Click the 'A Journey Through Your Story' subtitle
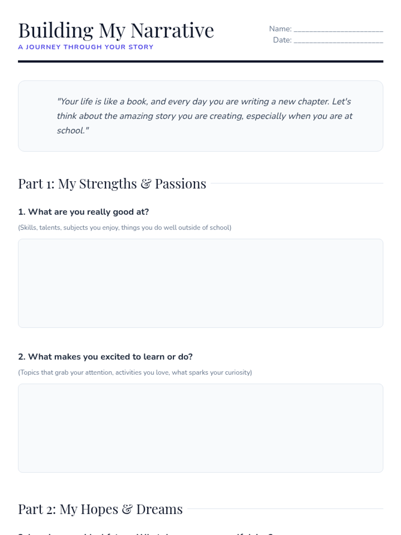The width and height of the screenshot is (401, 535). click(x=86, y=47)
